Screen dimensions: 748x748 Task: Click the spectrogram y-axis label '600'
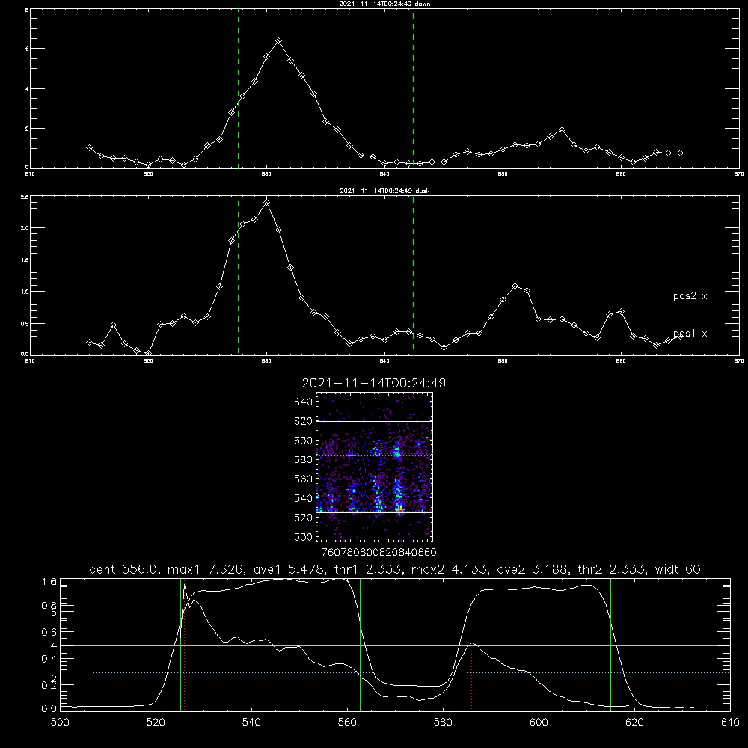[304, 441]
